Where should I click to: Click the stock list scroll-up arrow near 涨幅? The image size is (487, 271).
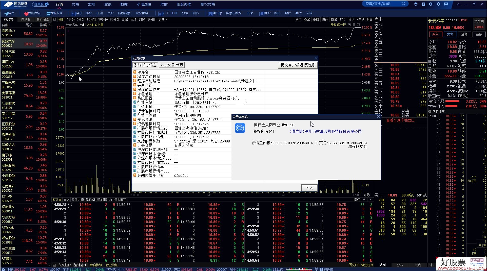[49, 25]
